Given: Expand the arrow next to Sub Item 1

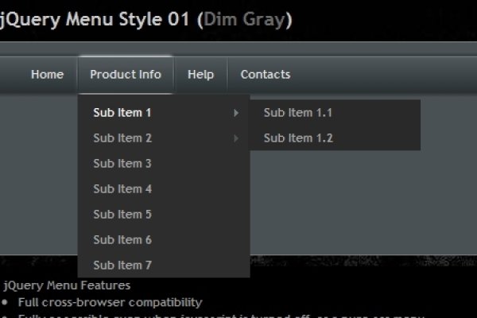Looking at the screenshot, I should click(x=236, y=113).
